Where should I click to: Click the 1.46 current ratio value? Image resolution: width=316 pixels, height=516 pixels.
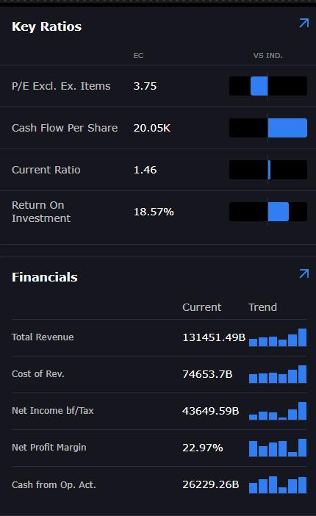coord(146,170)
